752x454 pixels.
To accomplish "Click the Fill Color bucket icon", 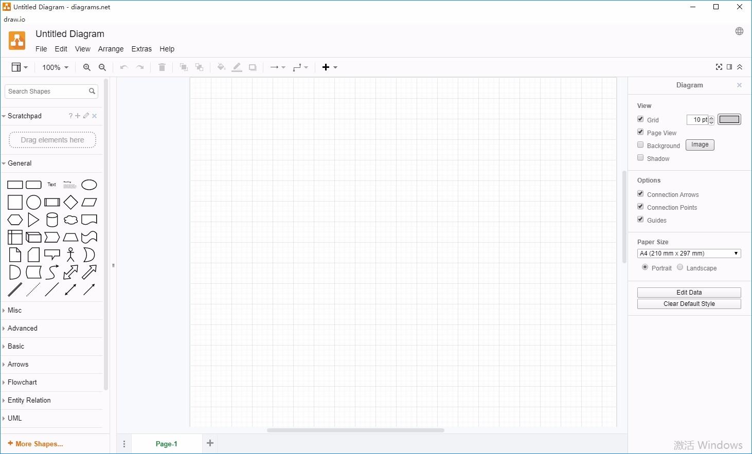I will [221, 67].
